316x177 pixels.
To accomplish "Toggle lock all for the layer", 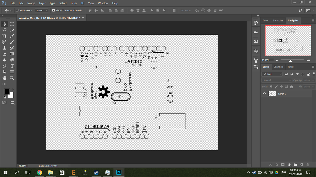I will (291, 87).
